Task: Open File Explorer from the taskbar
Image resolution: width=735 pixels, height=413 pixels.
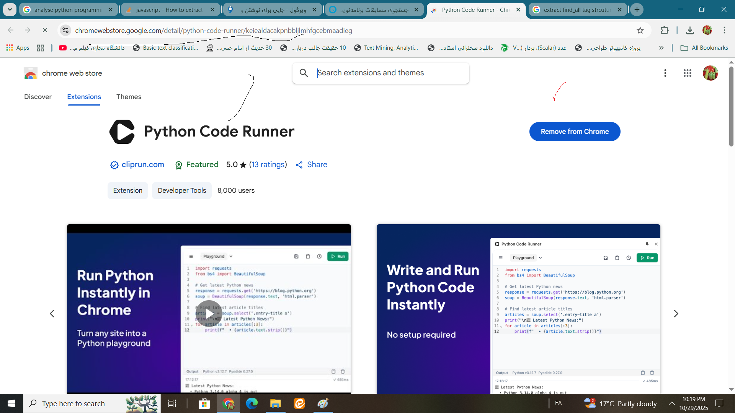Action: [x=275, y=403]
